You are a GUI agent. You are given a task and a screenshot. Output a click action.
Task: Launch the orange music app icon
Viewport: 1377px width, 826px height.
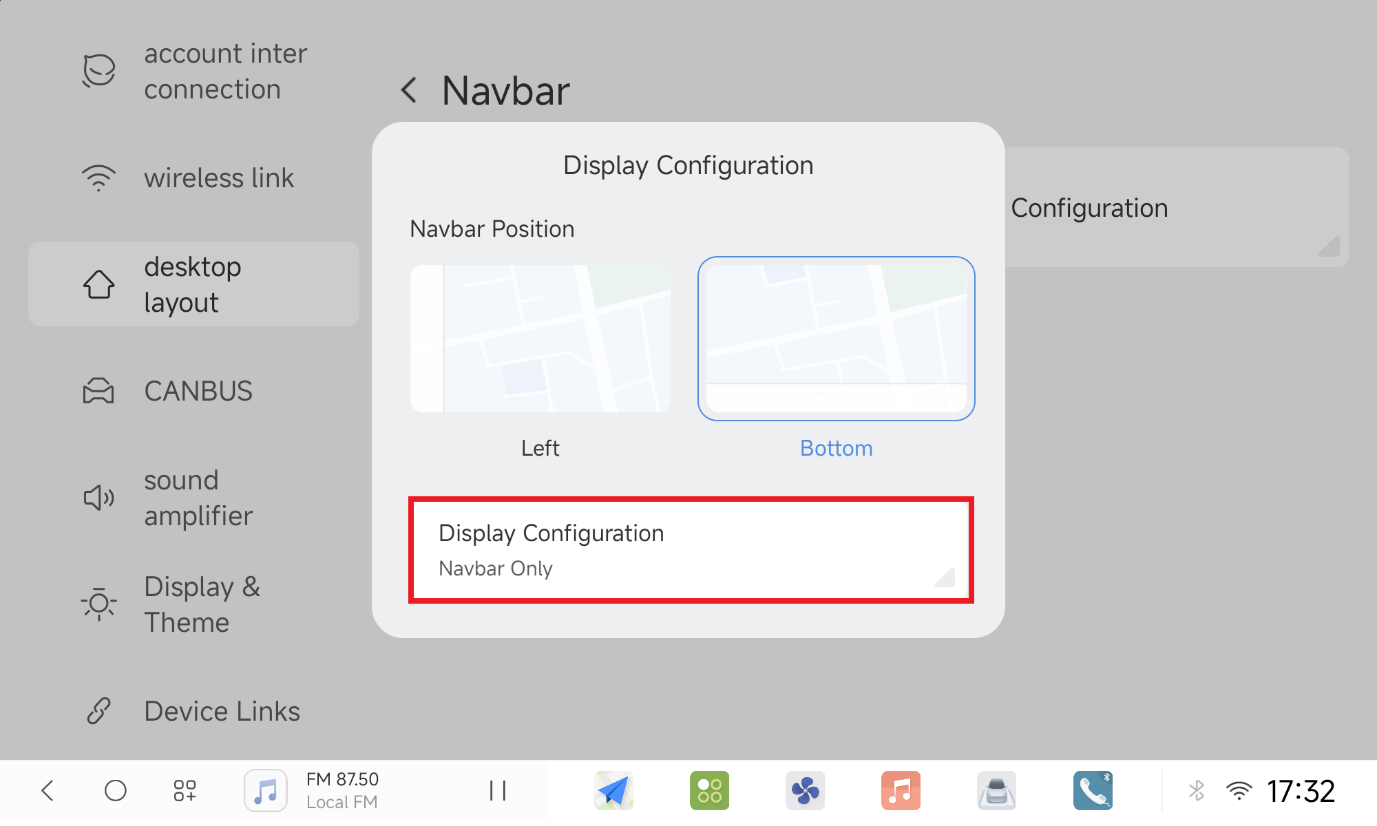901,790
